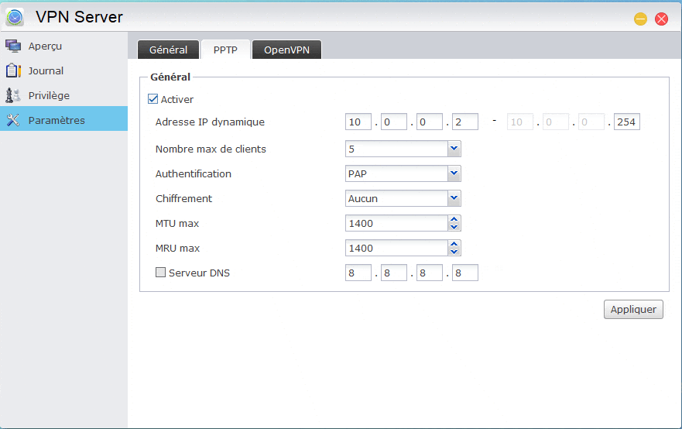Click the VPN Server app logo icon
This screenshot has width=682, height=429.
(x=15, y=17)
